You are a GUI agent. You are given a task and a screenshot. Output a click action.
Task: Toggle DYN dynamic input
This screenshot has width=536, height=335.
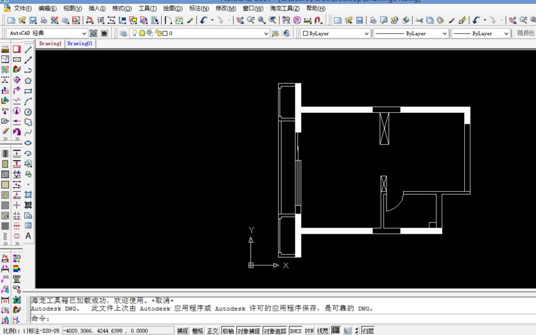(309, 331)
